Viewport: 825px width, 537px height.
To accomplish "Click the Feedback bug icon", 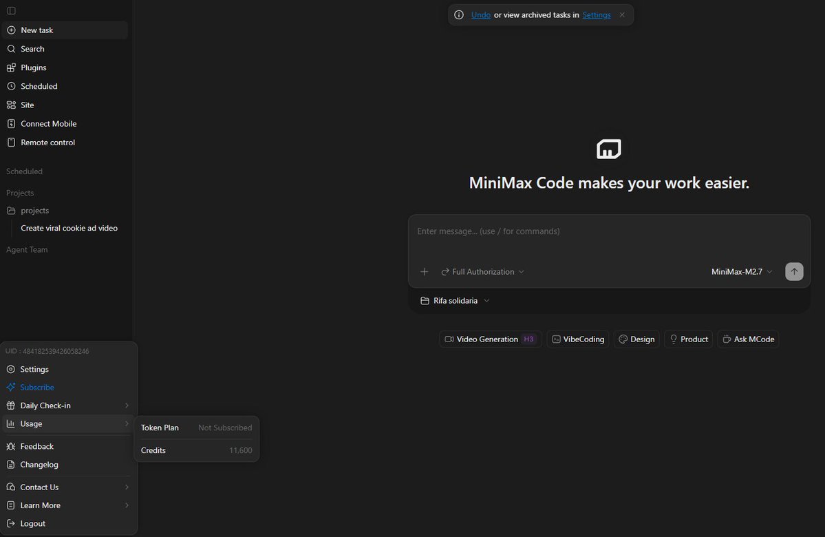I will tap(10, 446).
